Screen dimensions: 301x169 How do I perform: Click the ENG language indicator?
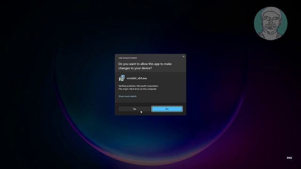[289, 158]
